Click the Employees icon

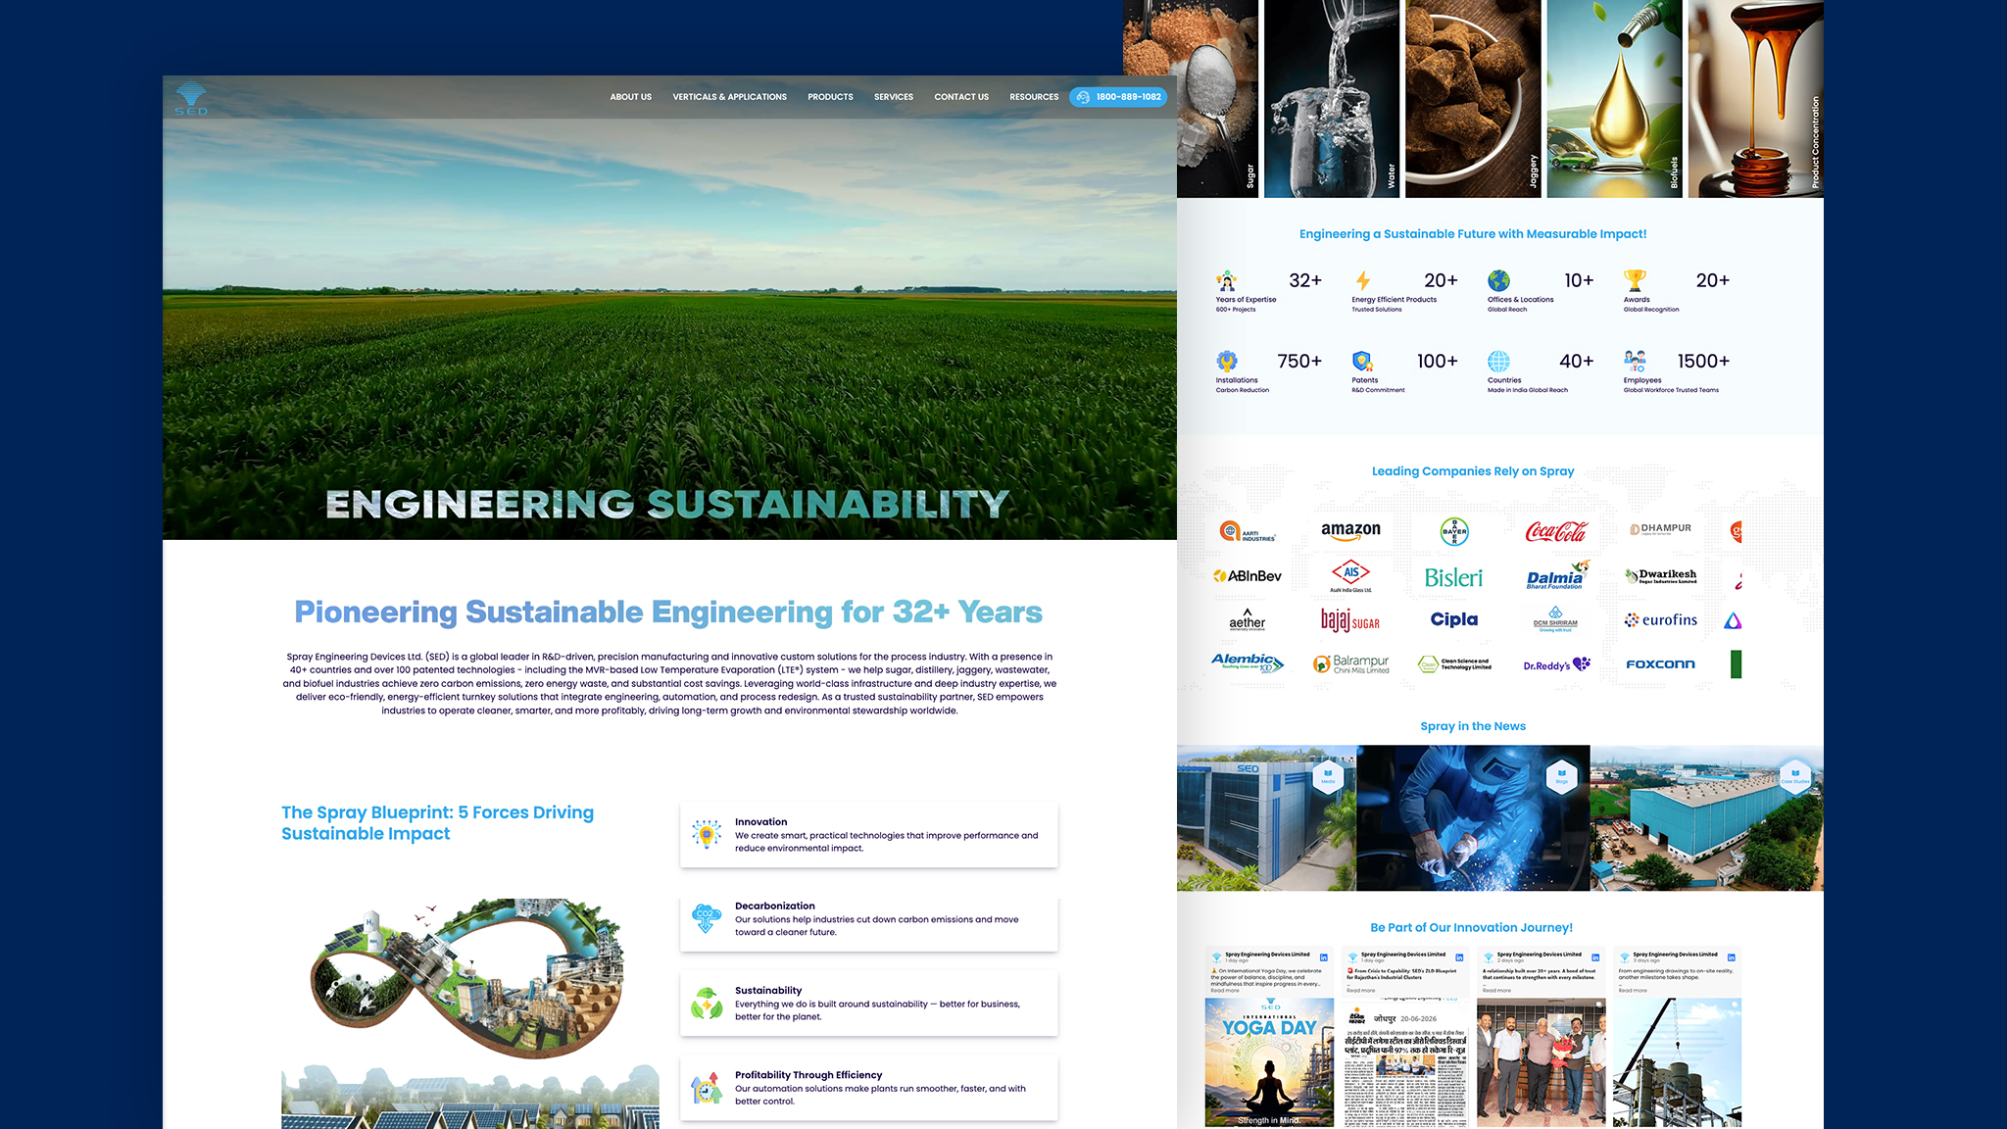pos(1635,360)
